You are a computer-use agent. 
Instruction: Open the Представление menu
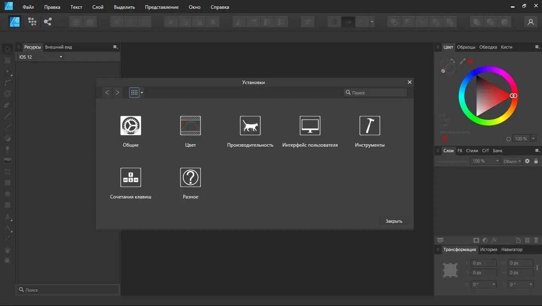(x=162, y=7)
